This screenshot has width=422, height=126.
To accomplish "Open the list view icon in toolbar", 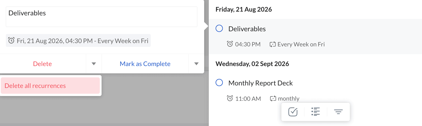I will point(316,112).
